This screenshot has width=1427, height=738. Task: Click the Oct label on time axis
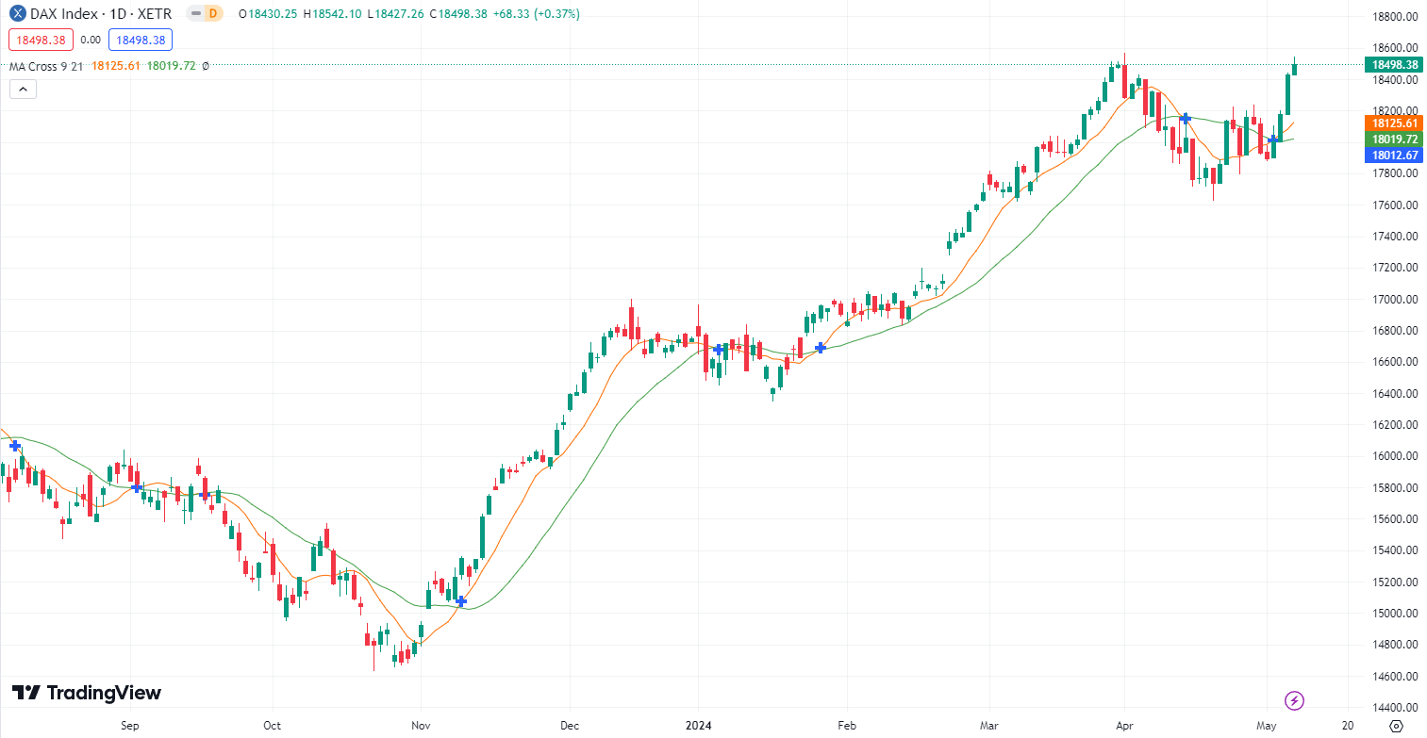pos(272,726)
